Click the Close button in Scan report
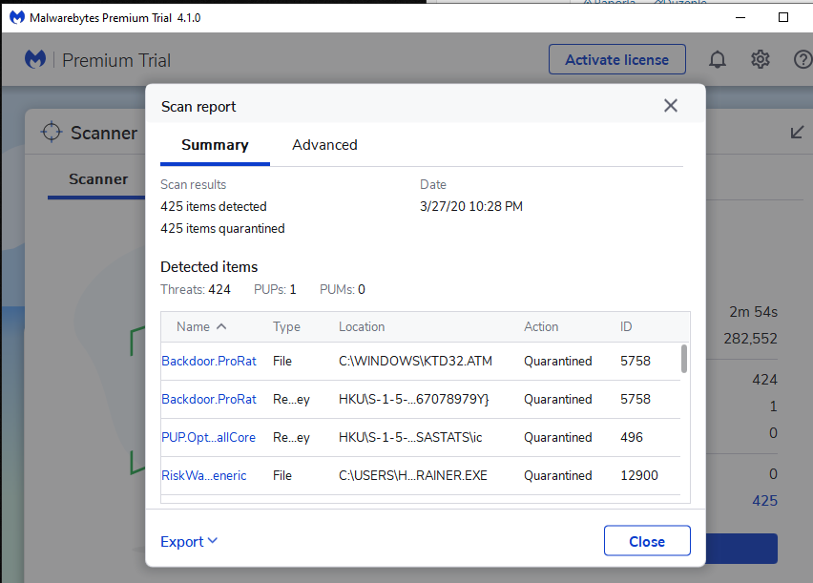Image resolution: width=813 pixels, height=583 pixels. [647, 541]
